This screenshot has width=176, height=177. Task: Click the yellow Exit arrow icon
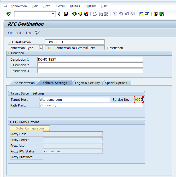pyautogui.click(x=80, y=14)
